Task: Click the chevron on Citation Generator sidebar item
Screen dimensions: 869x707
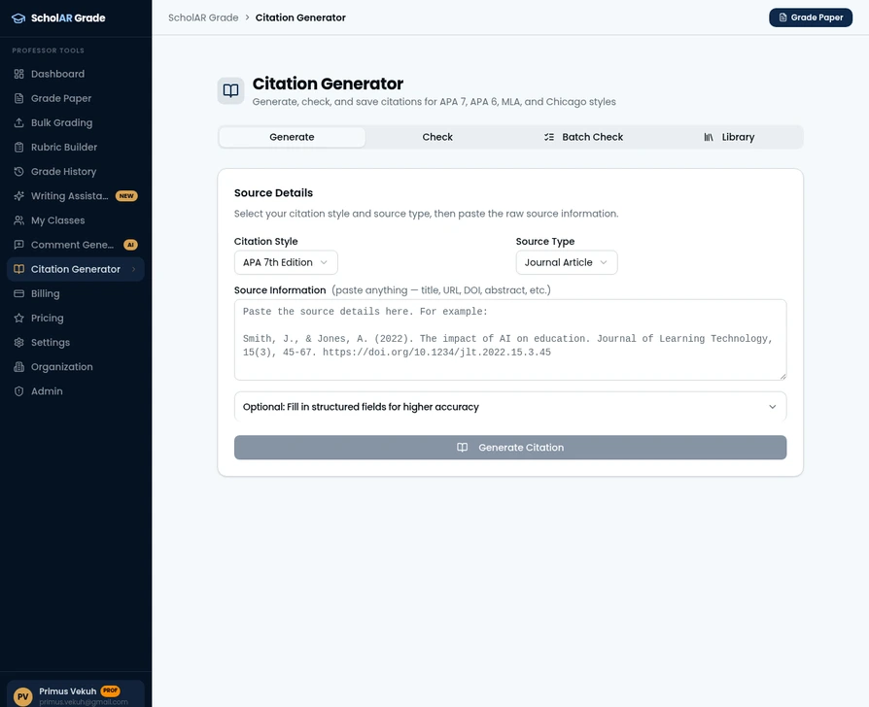Action: [x=133, y=269]
